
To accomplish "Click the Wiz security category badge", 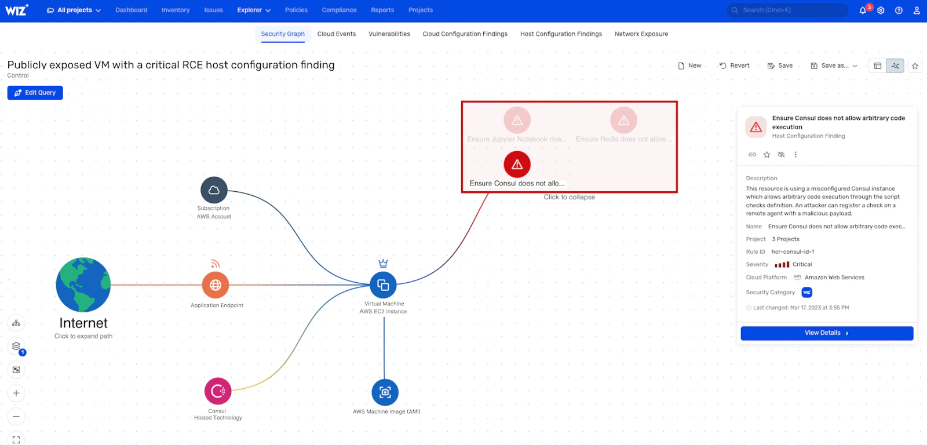I will pyautogui.click(x=806, y=293).
